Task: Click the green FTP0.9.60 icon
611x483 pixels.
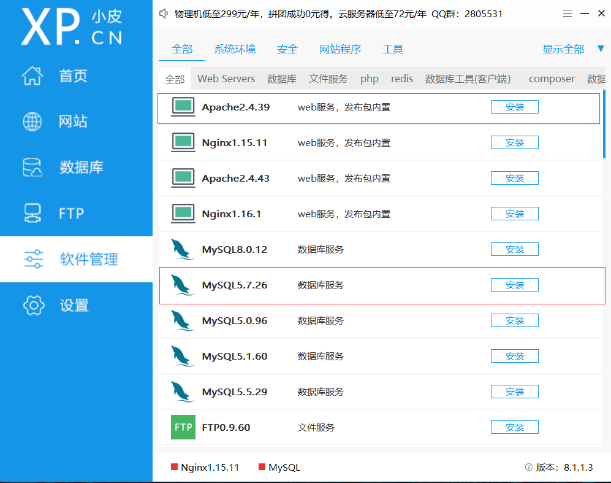Action: click(183, 427)
